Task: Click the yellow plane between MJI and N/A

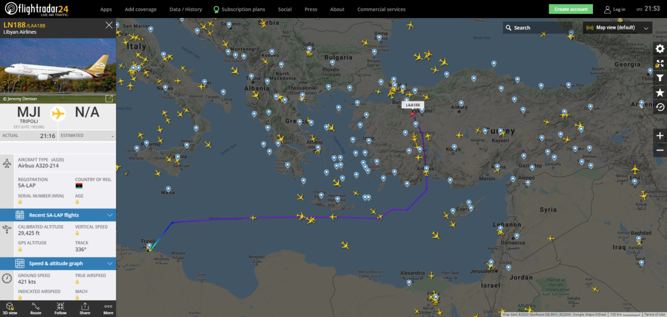Action: (x=58, y=113)
